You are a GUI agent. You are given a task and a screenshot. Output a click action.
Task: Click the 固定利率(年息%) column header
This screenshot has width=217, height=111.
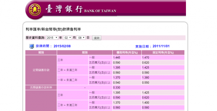point(163,53)
